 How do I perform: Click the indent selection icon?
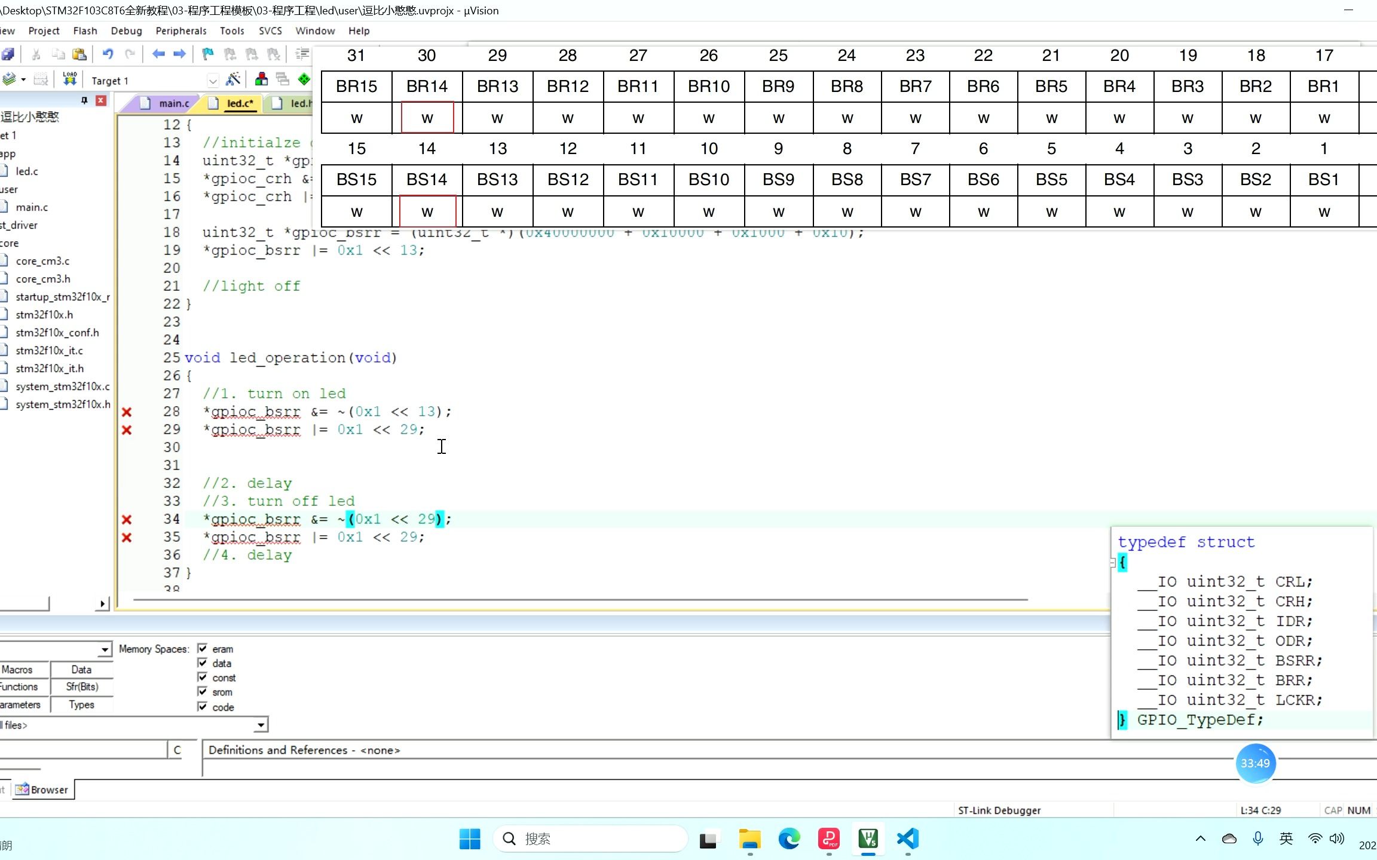[302, 54]
